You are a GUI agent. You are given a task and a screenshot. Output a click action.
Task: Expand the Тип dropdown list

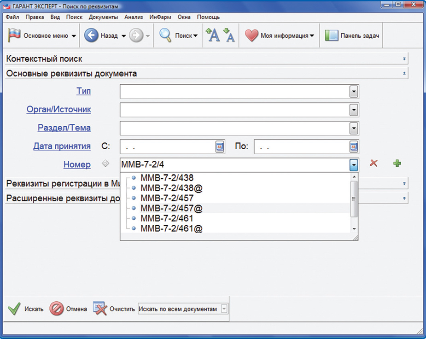point(353,92)
